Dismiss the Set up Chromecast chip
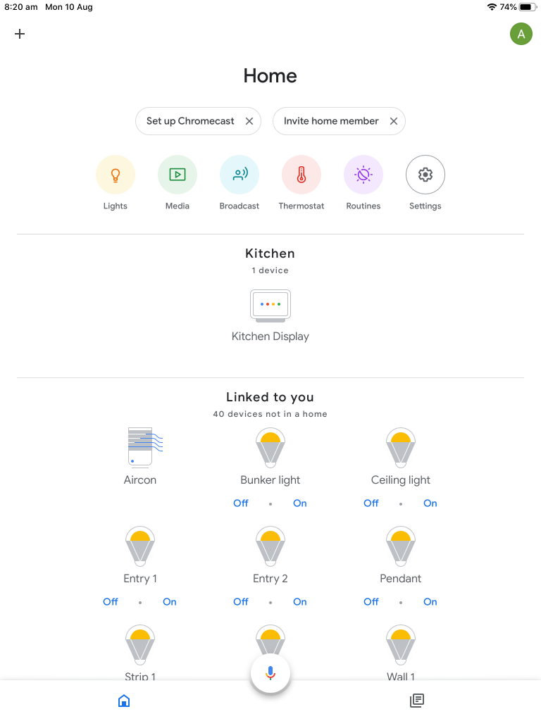 tap(249, 121)
